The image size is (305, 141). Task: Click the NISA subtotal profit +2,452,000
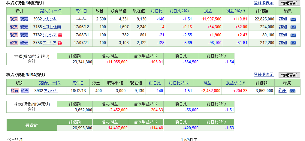[118, 110]
